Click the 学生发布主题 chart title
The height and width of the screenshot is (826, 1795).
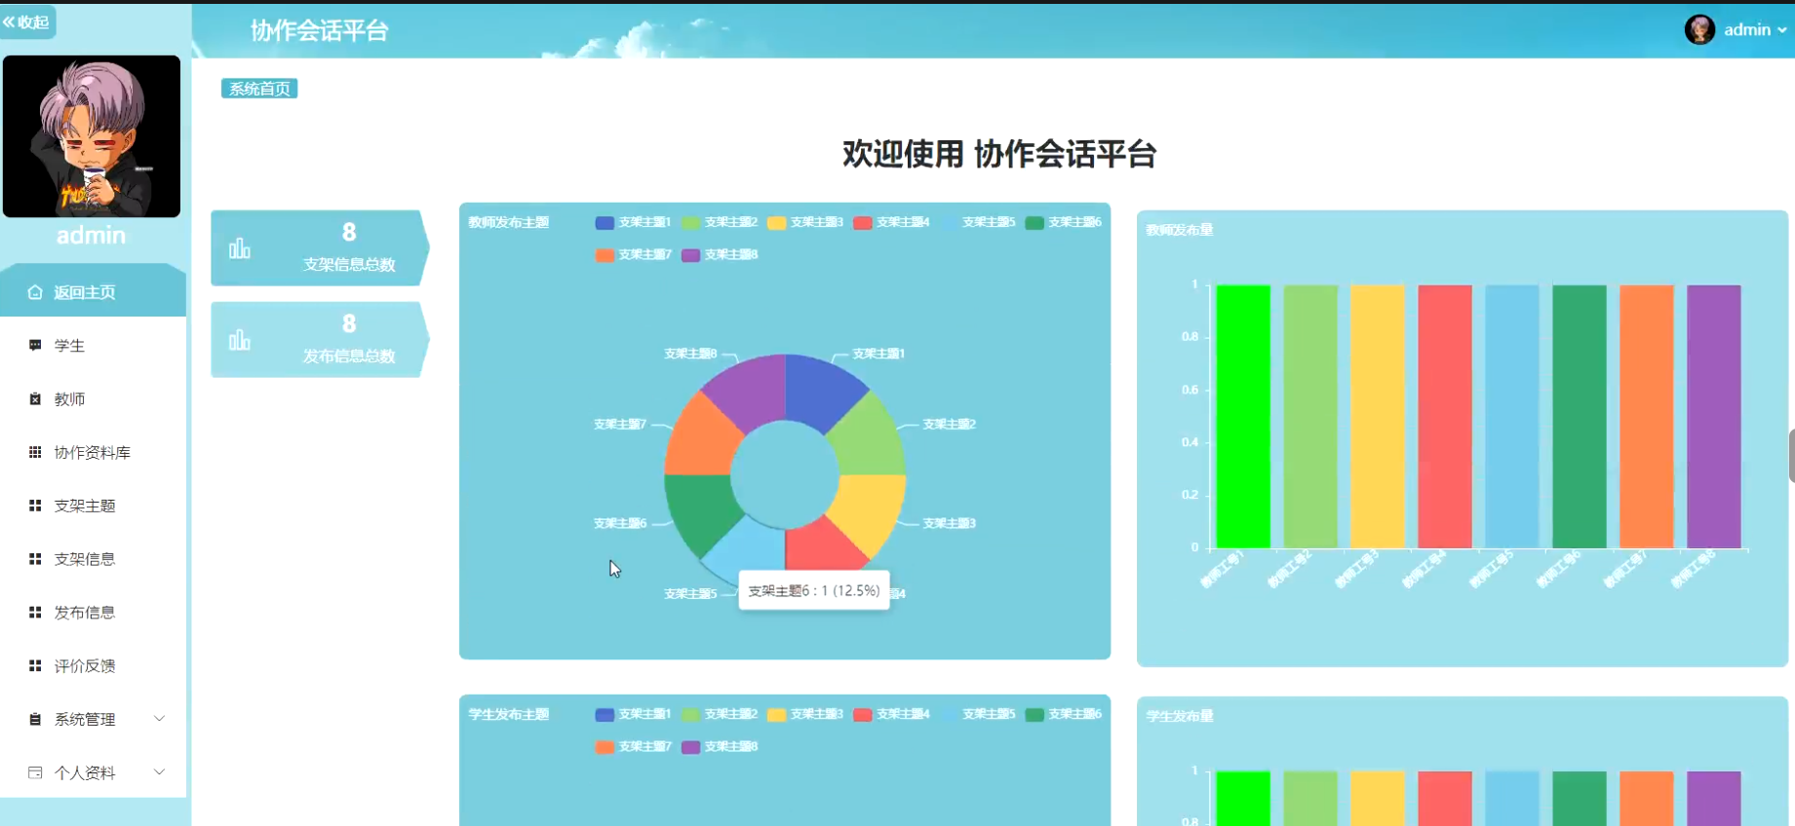point(508,714)
